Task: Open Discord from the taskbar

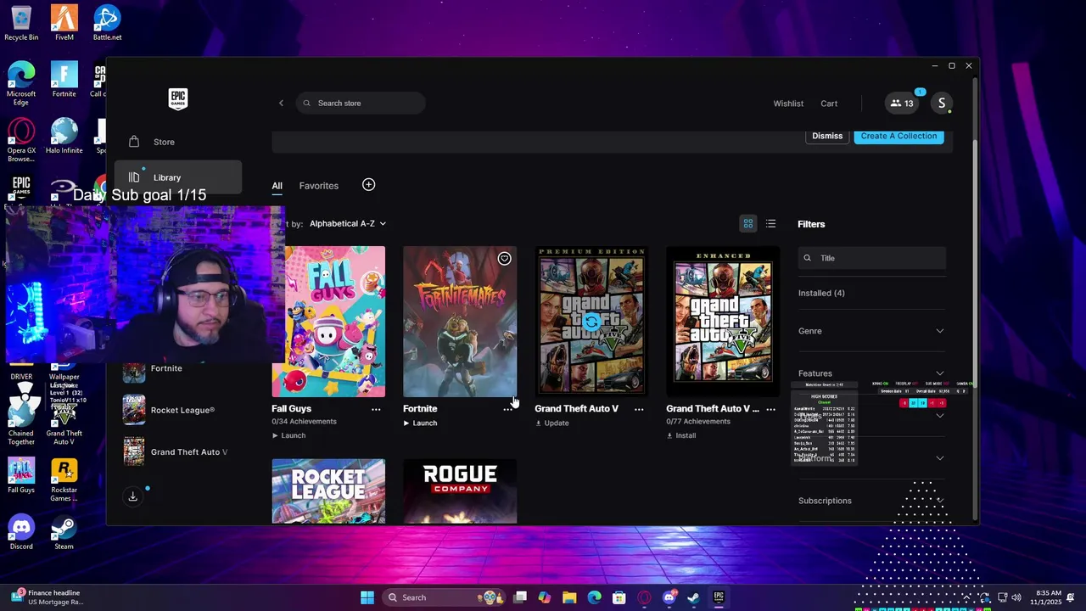Action: [669, 597]
